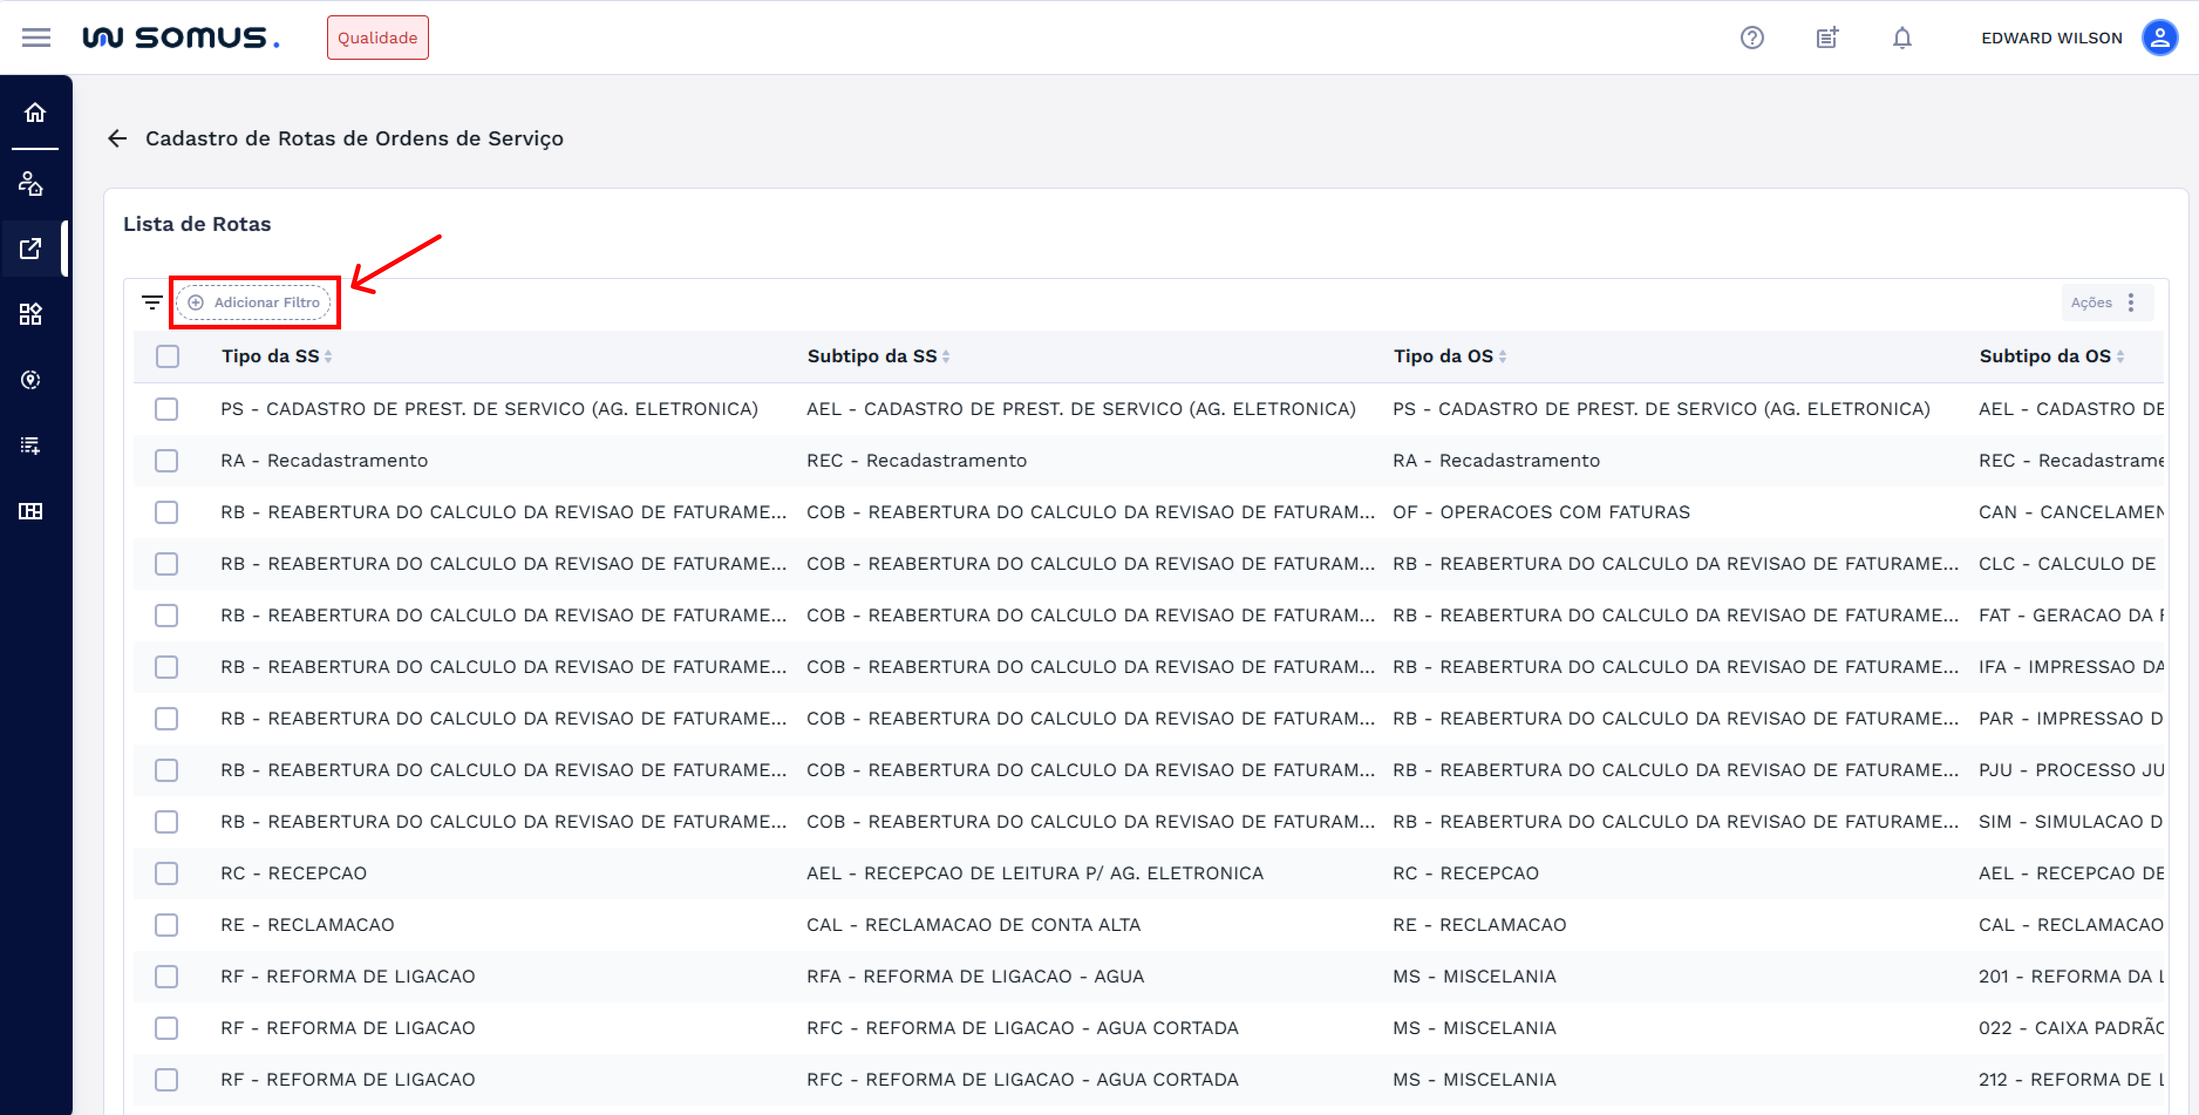The image size is (2199, 1115).
Task: Open the widgets sidebar icon
Action: pos(32,314)
